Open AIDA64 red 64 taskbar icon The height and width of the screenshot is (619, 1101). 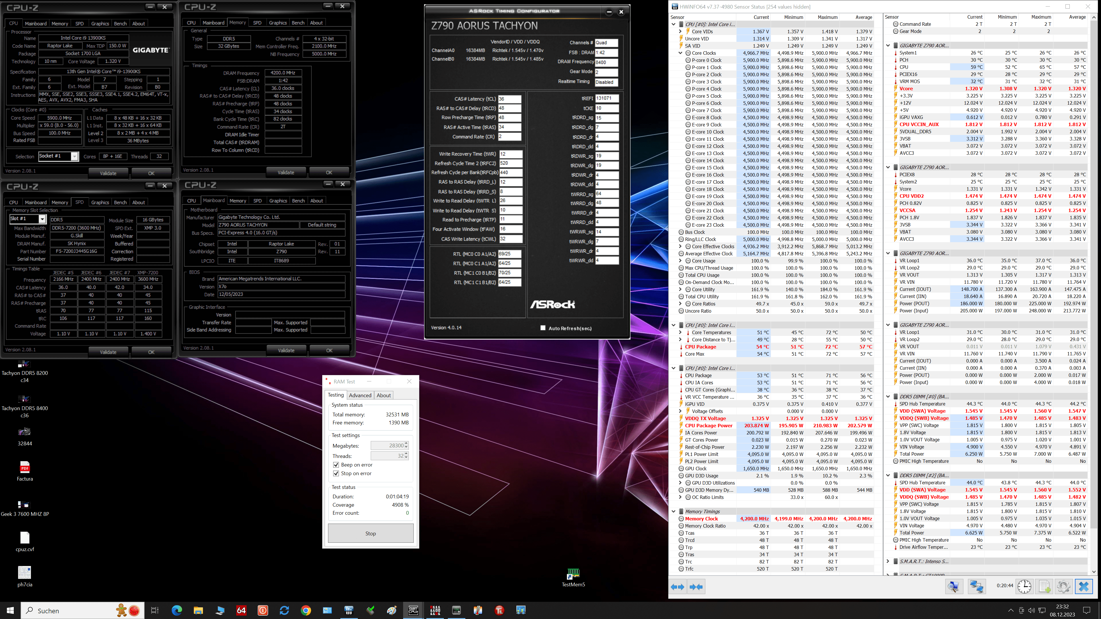coord(241,610)
